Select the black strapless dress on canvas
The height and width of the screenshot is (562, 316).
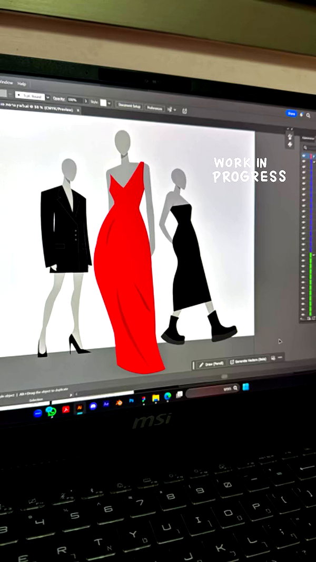pos(189,258)
